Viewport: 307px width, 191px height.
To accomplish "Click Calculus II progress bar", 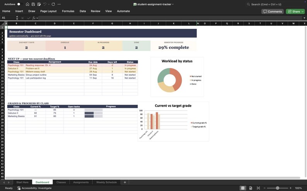I will coord(94,113).
